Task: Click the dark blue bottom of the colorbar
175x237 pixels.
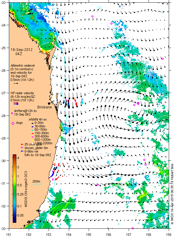Action: point(14,220)
